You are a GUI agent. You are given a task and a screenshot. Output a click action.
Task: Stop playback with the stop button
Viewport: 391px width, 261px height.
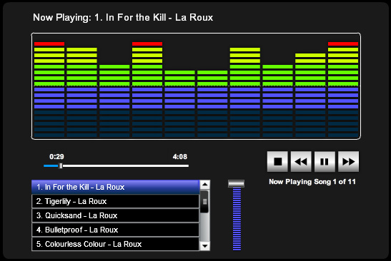pos(277,161)
